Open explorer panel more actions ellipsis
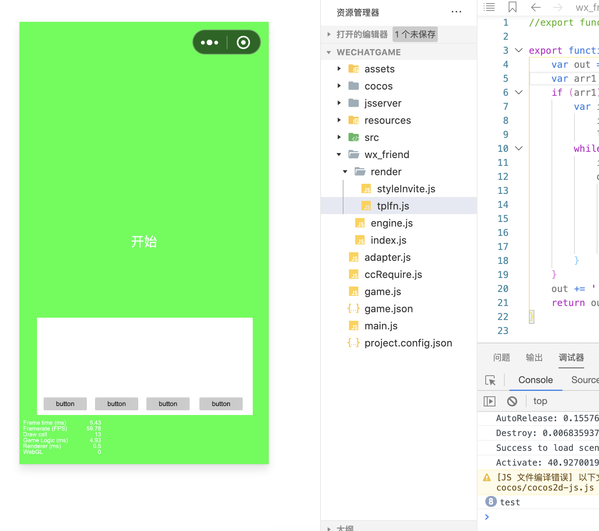599x531 pixels. pos(456,12)
